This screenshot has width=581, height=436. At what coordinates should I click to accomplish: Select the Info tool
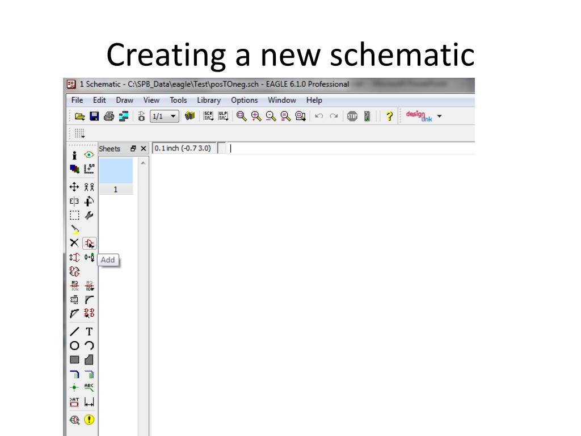click(x=74, y=155)
